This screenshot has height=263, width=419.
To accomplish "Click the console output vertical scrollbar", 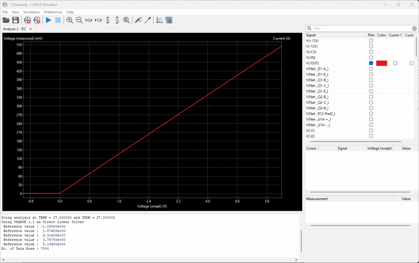I will click(x=301, y=241).
